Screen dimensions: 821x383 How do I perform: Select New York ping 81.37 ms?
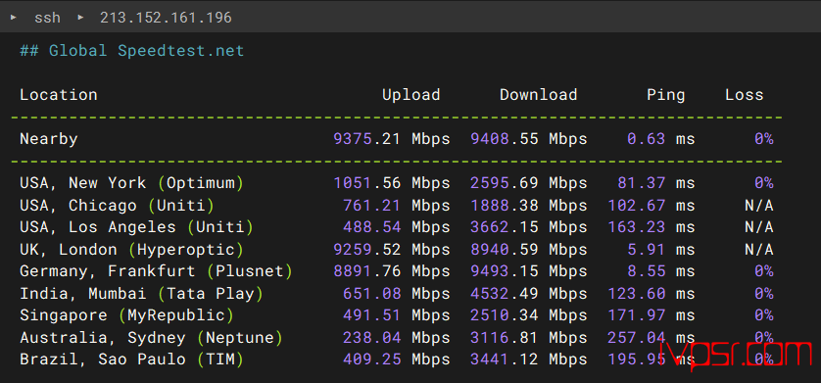coord(656,182)
